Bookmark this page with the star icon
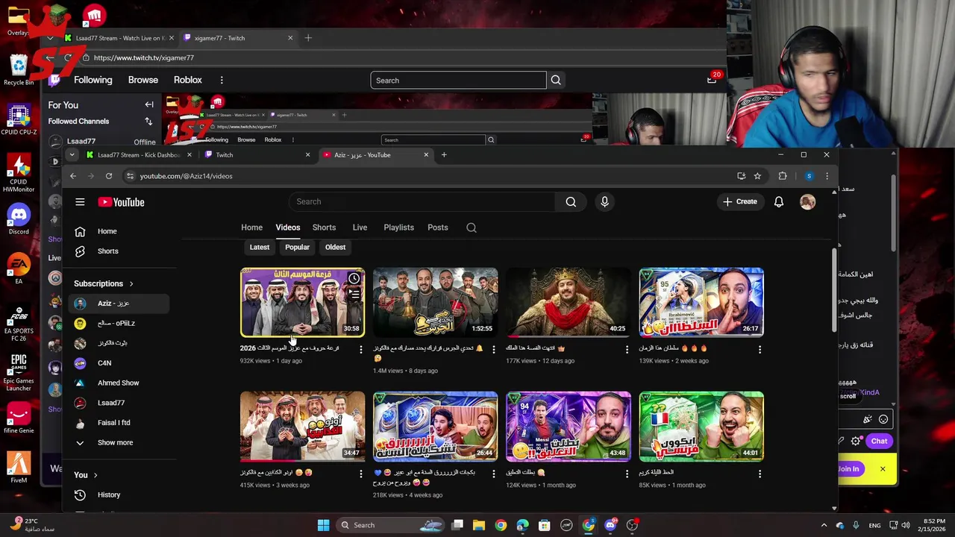This screenshot has height=537, width=955. [757, 176]
